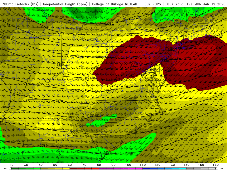
Task: Select the 3000 height contour label
Action: [x=72, y=117]
